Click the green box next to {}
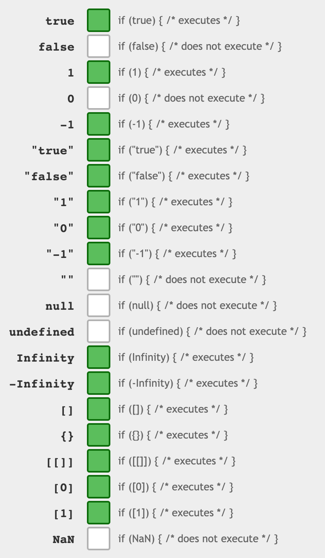Image resolution: width=325 pixels, height=558 pixels. pos(98,435)
